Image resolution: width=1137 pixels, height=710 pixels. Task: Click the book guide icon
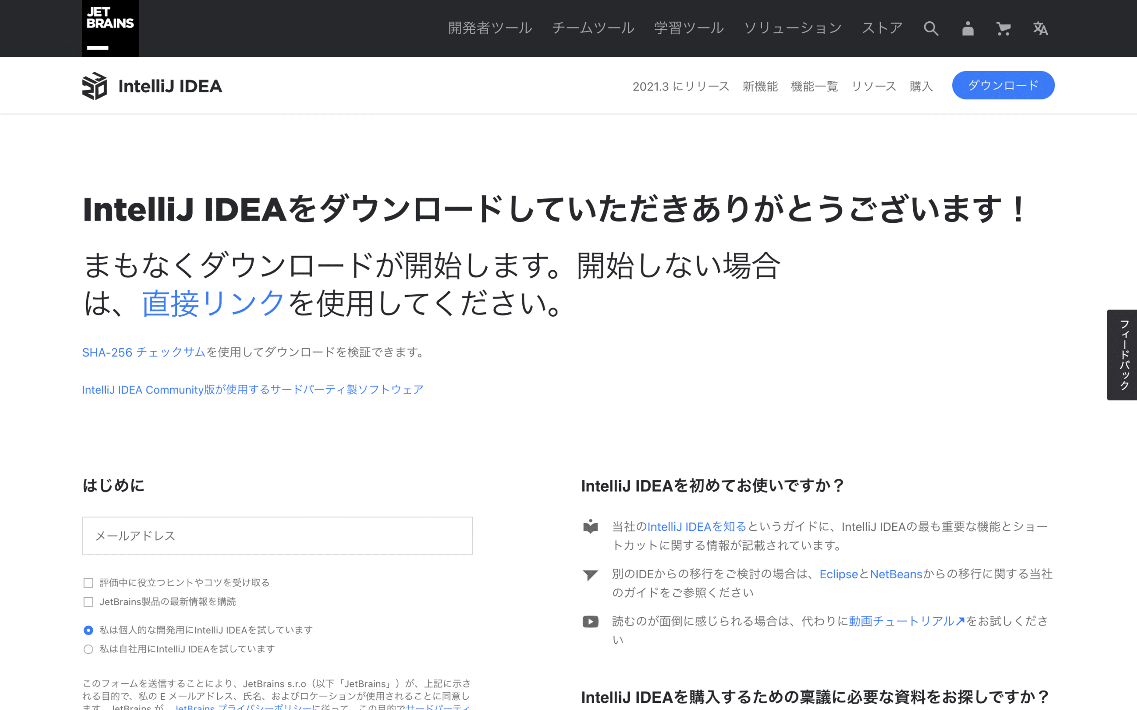[591, 526]
